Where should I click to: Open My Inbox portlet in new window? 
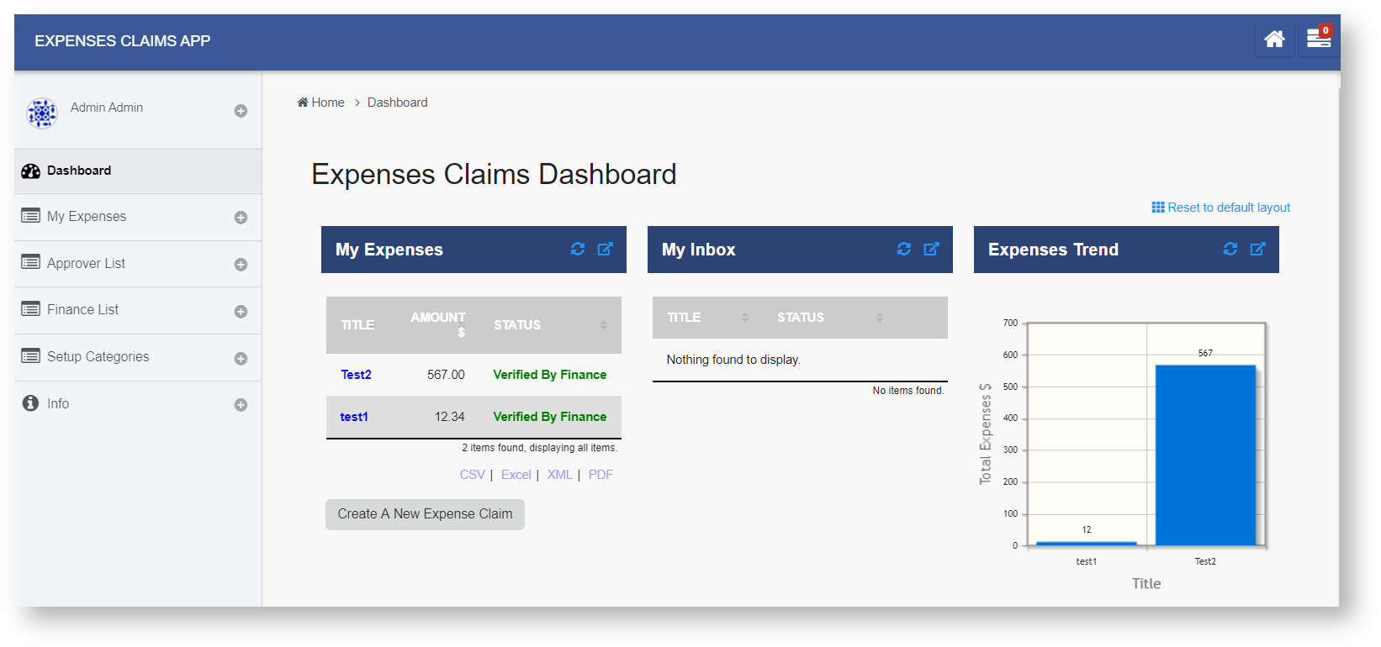[x=932, y=249]
